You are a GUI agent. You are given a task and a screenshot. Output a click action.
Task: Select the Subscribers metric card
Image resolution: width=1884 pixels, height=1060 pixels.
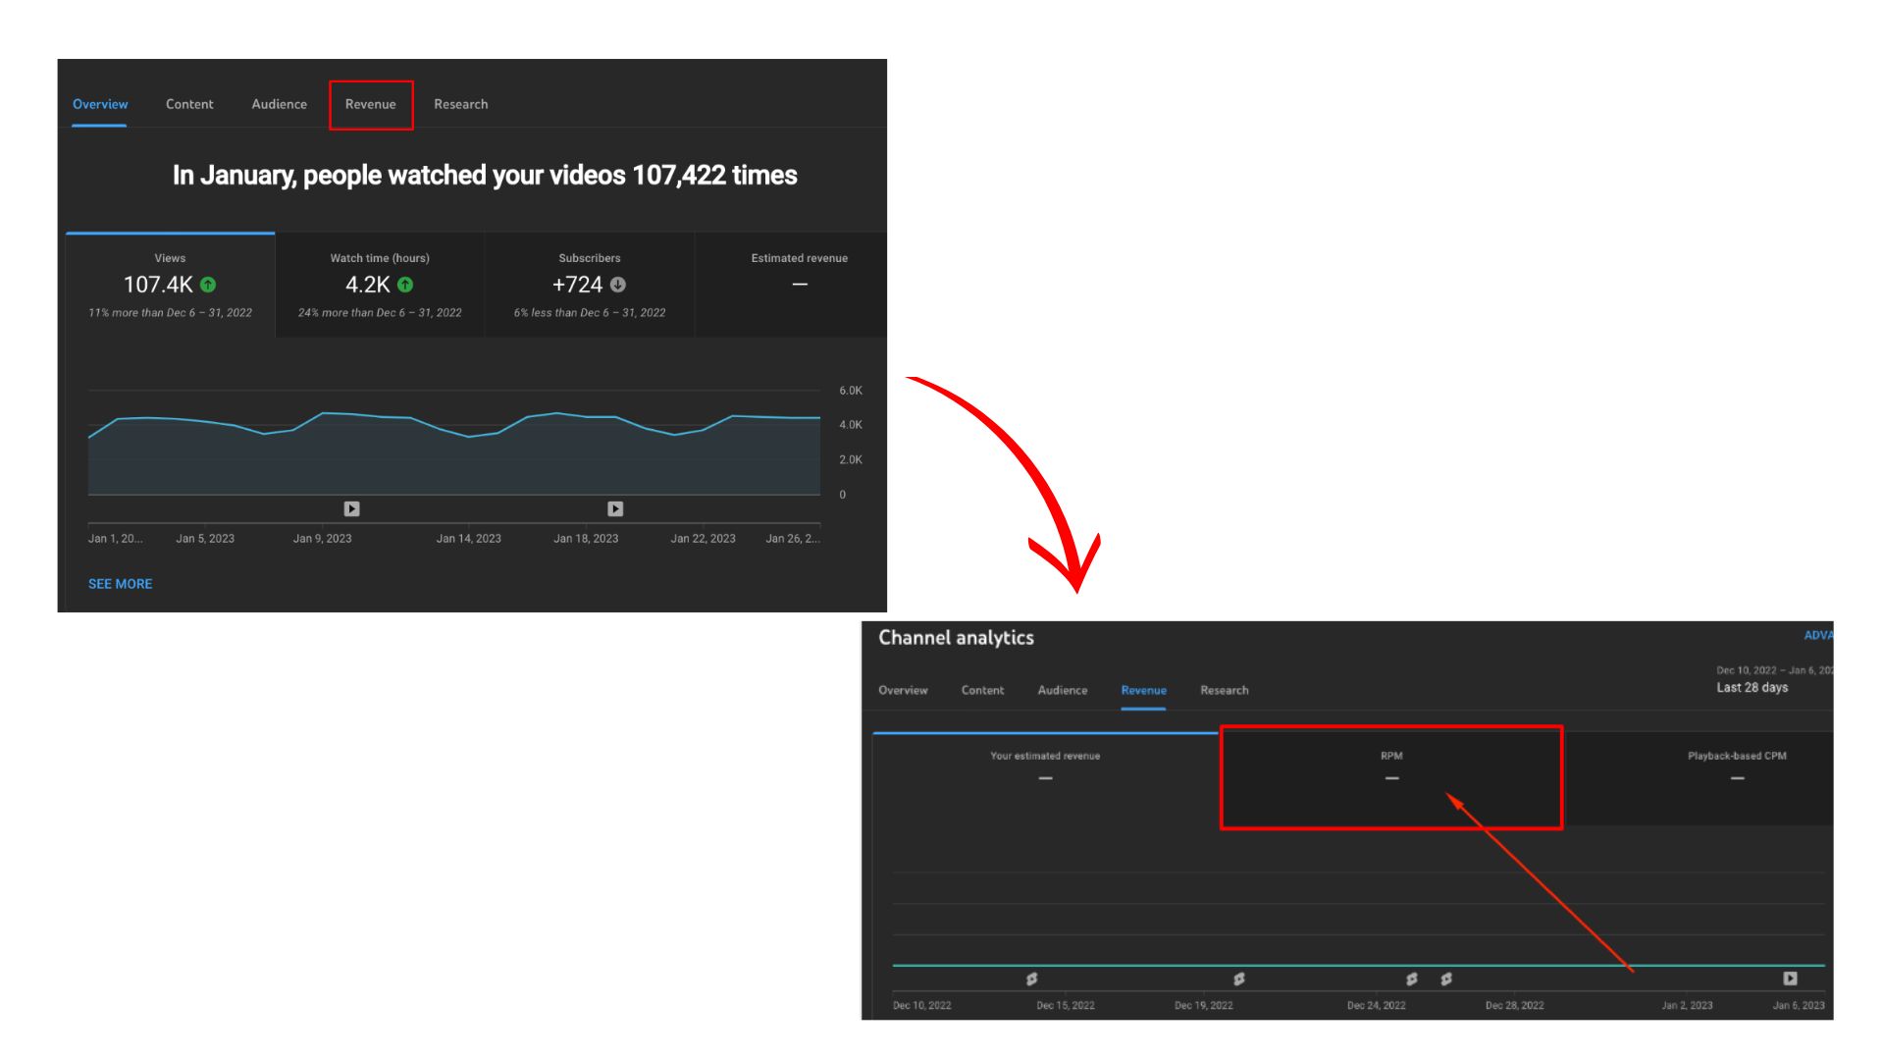(589, 285)
